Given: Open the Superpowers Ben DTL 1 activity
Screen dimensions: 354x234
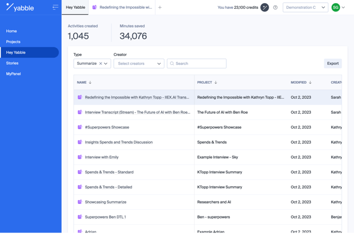Looking at the screenshot, I should pyautogui.click(x=105, y=217).
